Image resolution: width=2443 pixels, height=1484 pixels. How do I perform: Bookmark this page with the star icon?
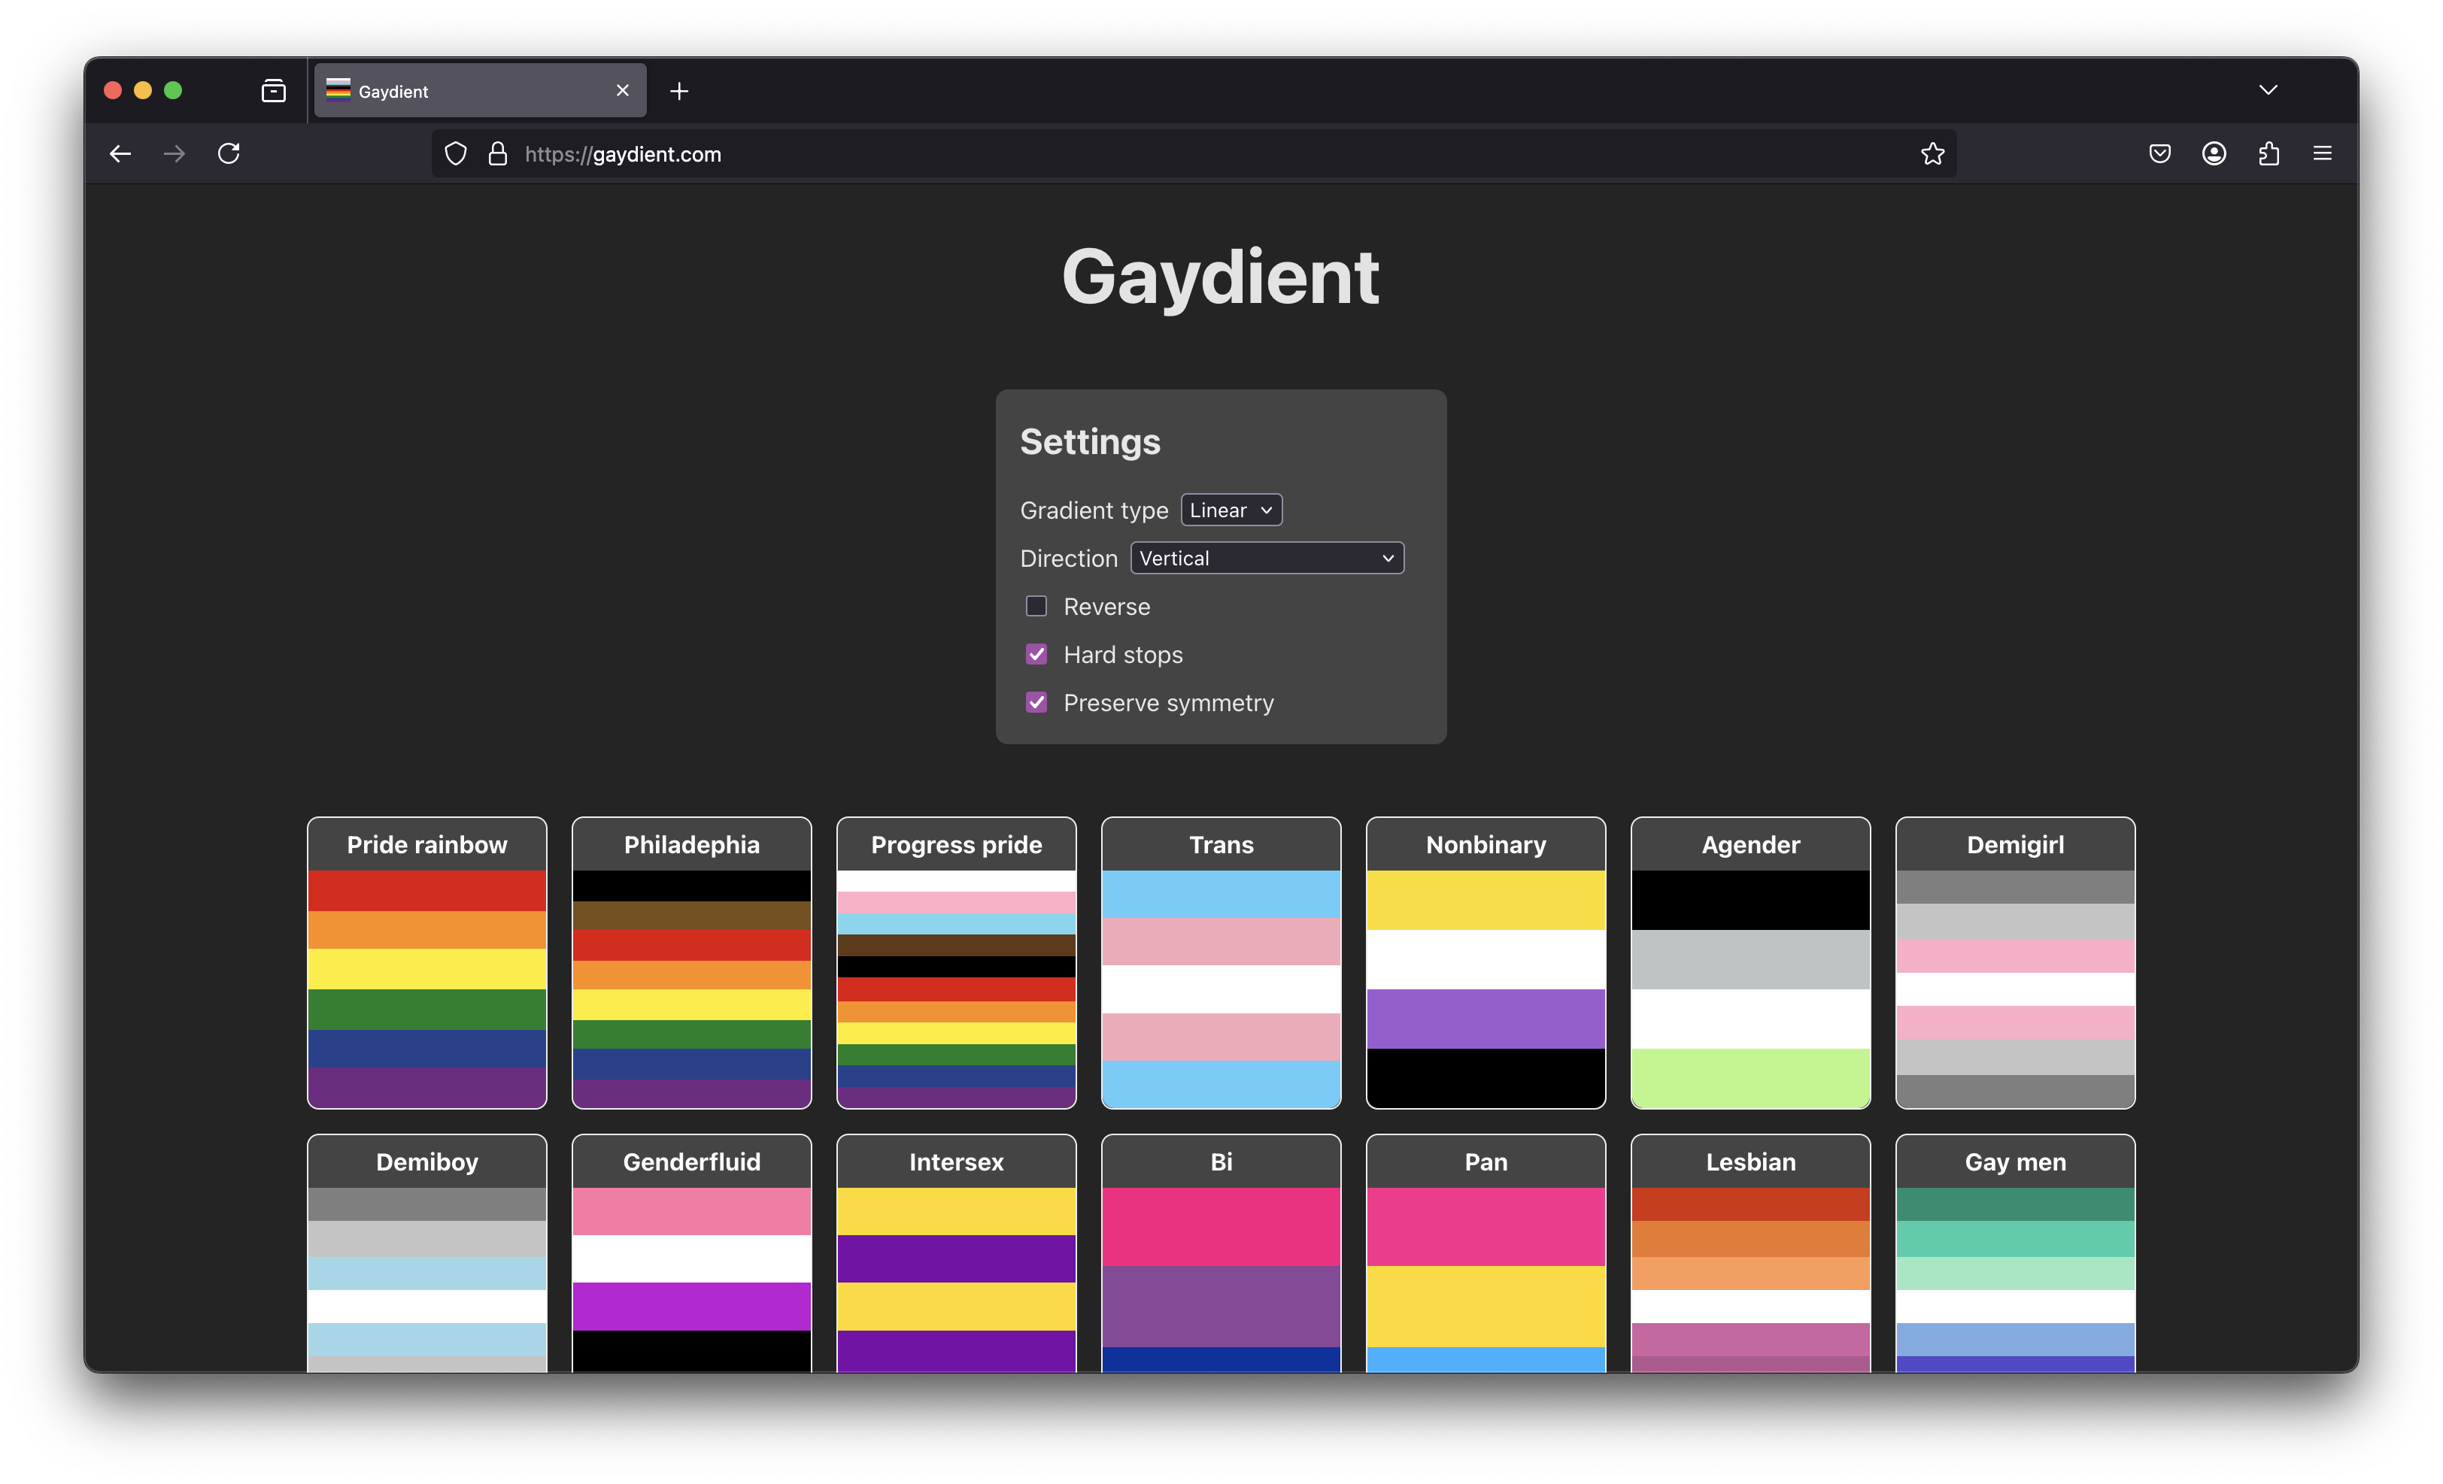(x=1932, y=153)
